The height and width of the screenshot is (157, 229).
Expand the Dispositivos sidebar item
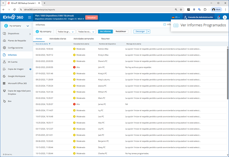tap(16, 34)
